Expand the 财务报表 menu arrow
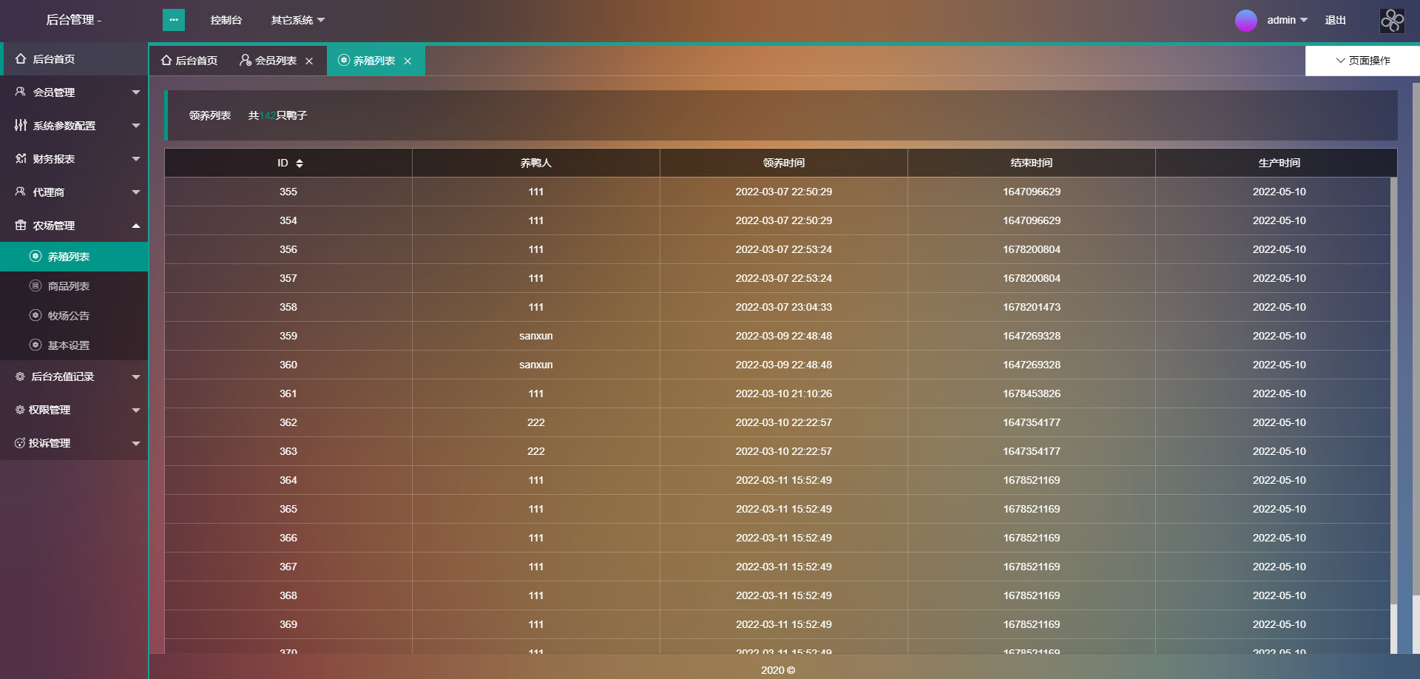1420x679 pixels. tap(136, 159)
